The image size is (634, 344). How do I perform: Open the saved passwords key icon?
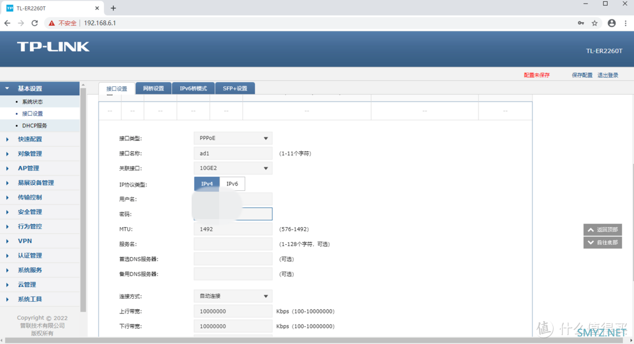(x=581, y=23)
